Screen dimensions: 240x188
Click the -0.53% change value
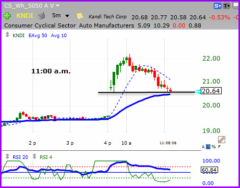pyautogui.click(x=219, y=17)
